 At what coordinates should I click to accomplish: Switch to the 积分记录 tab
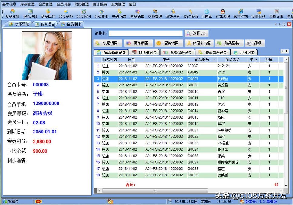pyautogui.click(x=244, y=52)
